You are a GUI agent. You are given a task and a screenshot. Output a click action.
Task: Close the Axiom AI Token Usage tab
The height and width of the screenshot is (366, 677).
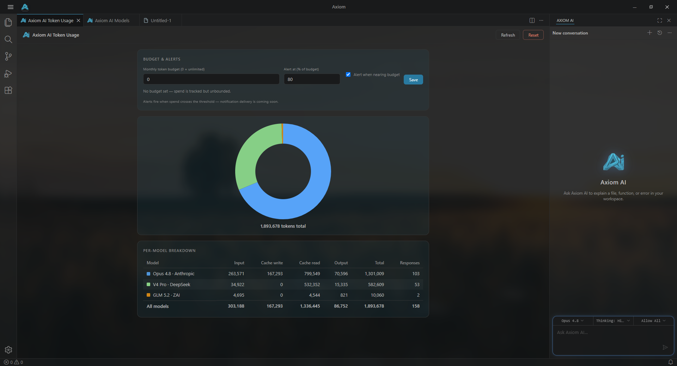pyautogui.click(x=78, y=20)
